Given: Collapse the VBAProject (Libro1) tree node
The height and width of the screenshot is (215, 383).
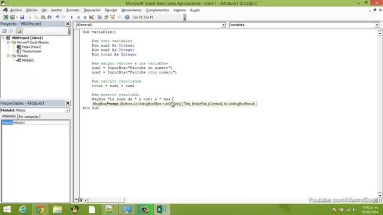Looking at the screenshot, I should (x=3, y=38).
